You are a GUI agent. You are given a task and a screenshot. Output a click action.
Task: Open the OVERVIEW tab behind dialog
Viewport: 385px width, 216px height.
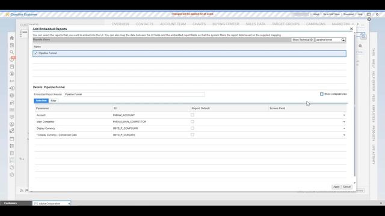click(x=120, y=24)
